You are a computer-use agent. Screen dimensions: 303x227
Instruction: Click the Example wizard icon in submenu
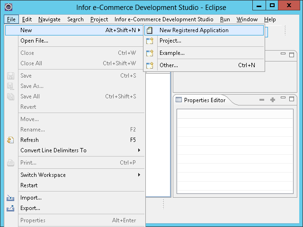[x=150, y=53]
